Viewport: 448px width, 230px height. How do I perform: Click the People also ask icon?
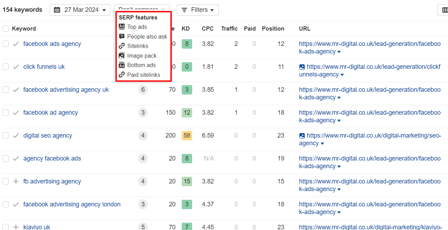coord(121,36)
